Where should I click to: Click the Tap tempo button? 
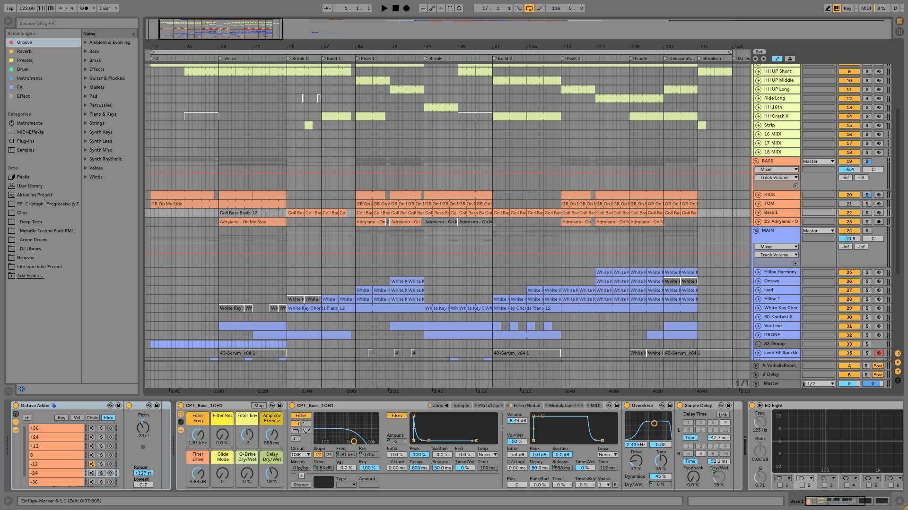pos(10,8)
